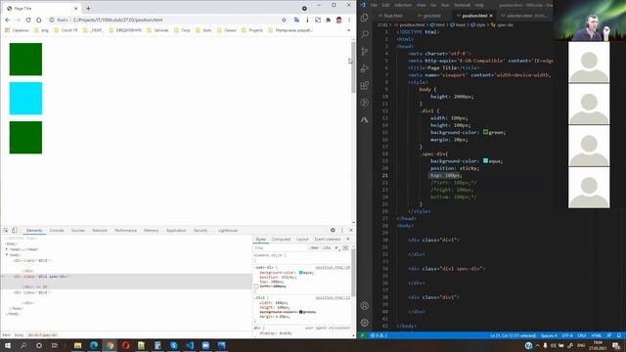
Task: Close the DevTools panel
Action: pos(351,231)
